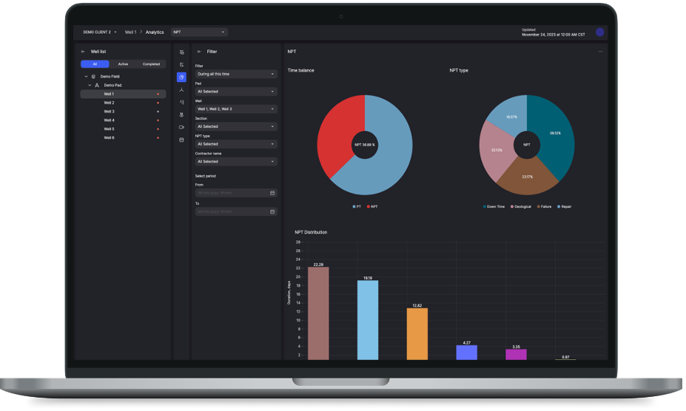Open the calendar picker in the From field
Image resolution: width=686 pixels, height=411 pixels.
pyautogui.click(x=272, y=193)
